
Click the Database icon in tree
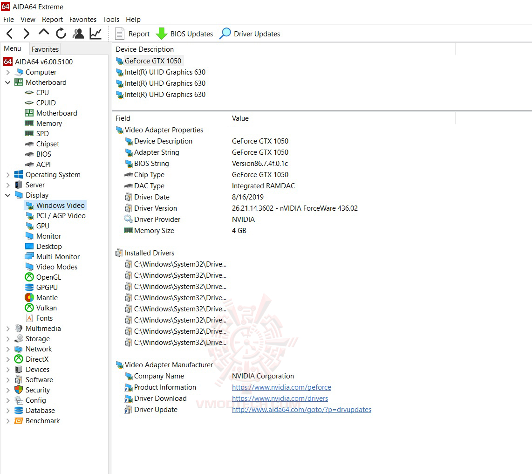pos(19,411)
